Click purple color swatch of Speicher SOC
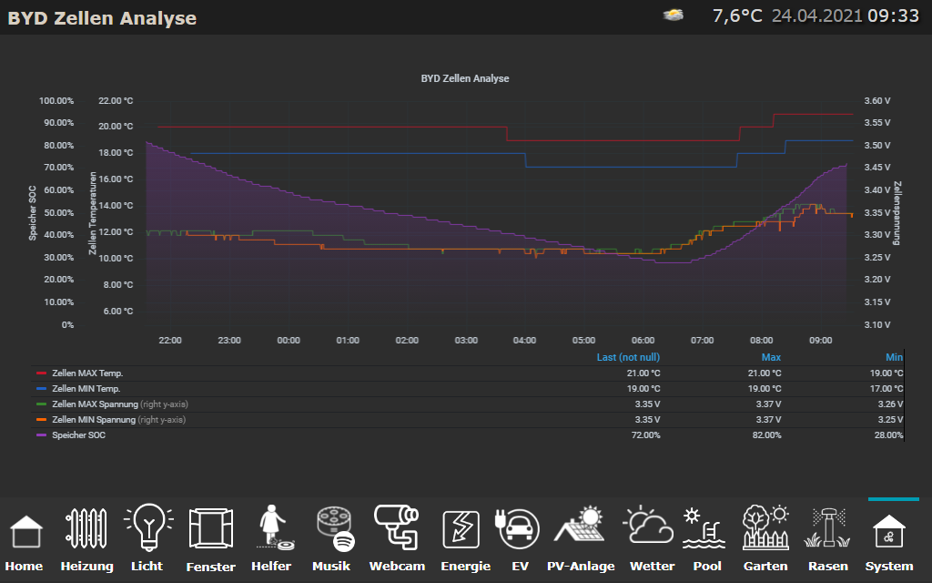The height and width of the screenshot is (583, 932). 41,435
